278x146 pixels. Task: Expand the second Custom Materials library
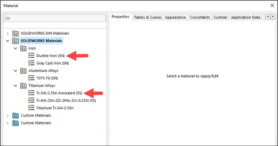(x=8, y=123)
